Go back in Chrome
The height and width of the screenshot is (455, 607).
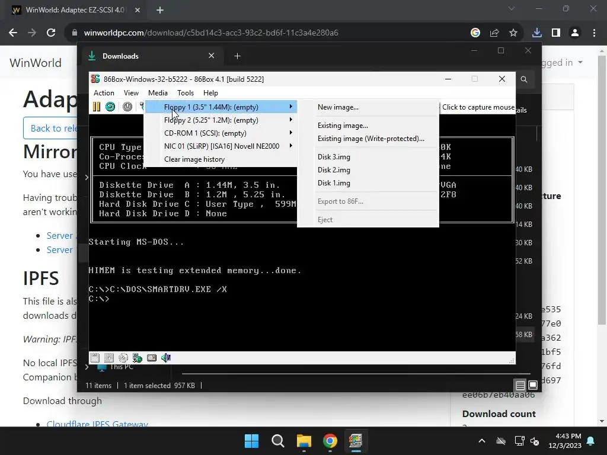tap(13, 33)
